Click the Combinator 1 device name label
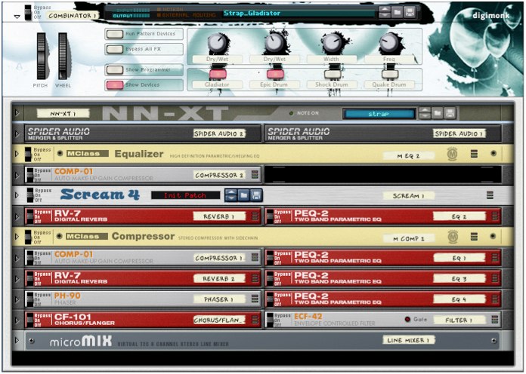Image resolution: width=526 pixels, height=374 pixels. [72, 16]
